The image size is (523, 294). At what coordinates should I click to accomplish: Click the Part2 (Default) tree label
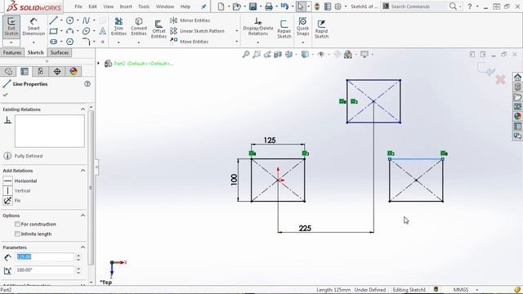click(144, 64)
